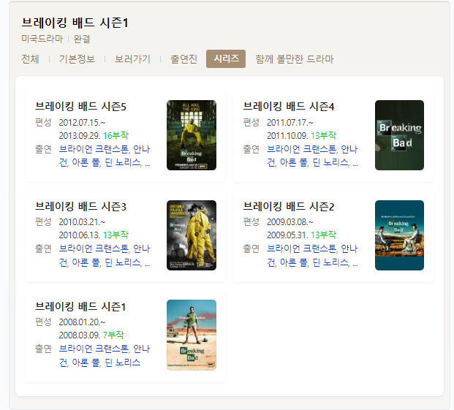Image resolution: width=454 pixels, height=410 pixels.
Task: Click the main heading 브레이킹 배드 시즌1
Action: (75, 23)
